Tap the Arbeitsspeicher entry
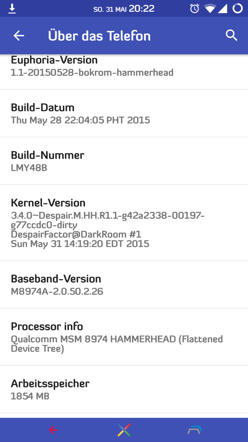The width and height of the screenshot is (248, 442). (124, 390)
